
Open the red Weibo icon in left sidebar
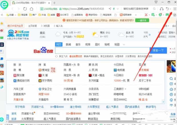coord(2,30)
